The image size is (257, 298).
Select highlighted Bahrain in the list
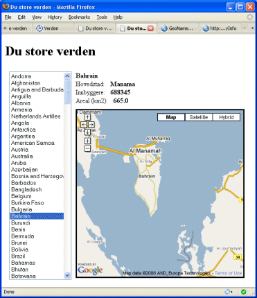click(37, 216)
